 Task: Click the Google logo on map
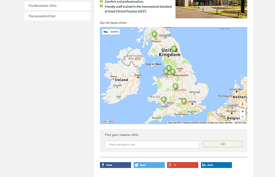click(x=107, y=121)
